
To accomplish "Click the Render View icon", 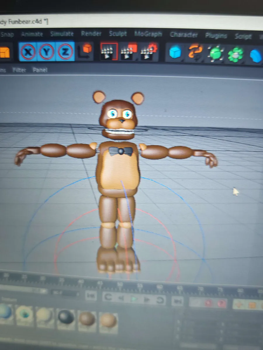I will pos(109,51).
